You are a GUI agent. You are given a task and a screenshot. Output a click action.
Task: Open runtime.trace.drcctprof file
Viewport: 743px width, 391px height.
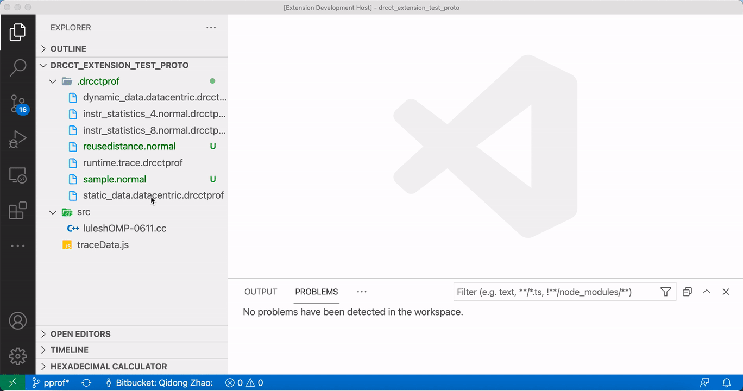[x=133, y=163]
